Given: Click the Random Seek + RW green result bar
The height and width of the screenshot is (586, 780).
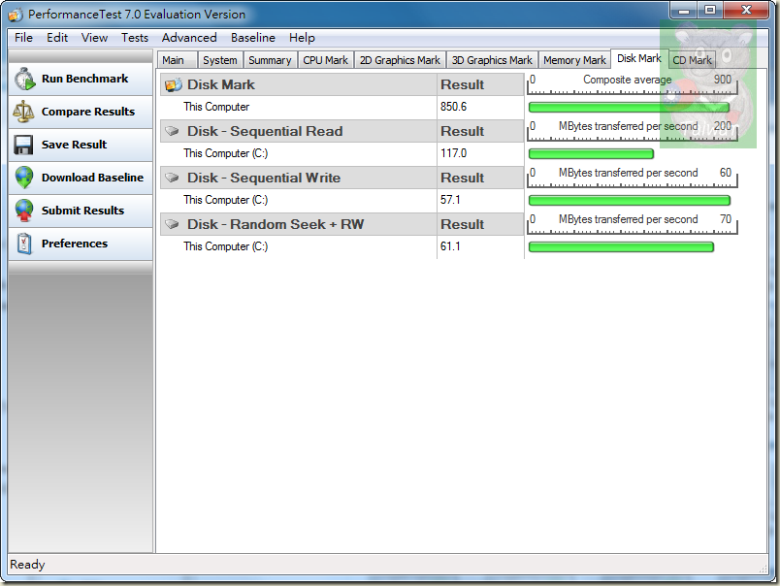Looking at the screenshot, I should [x=621, y=247].
